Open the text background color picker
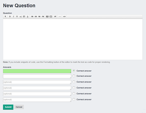 24,16
